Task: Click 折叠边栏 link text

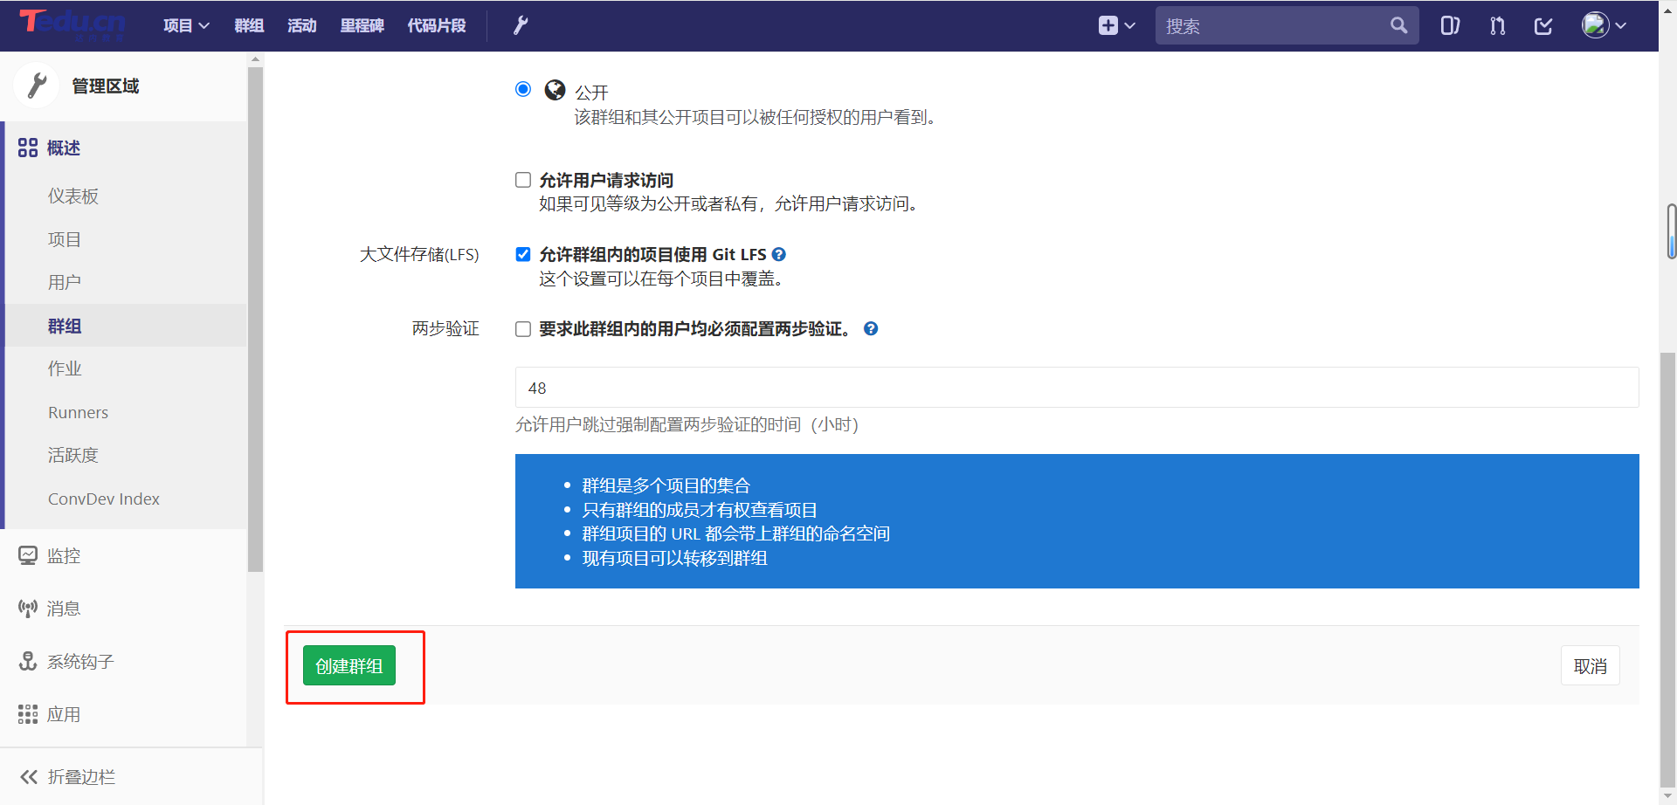Action: click(x=81, y=776)
